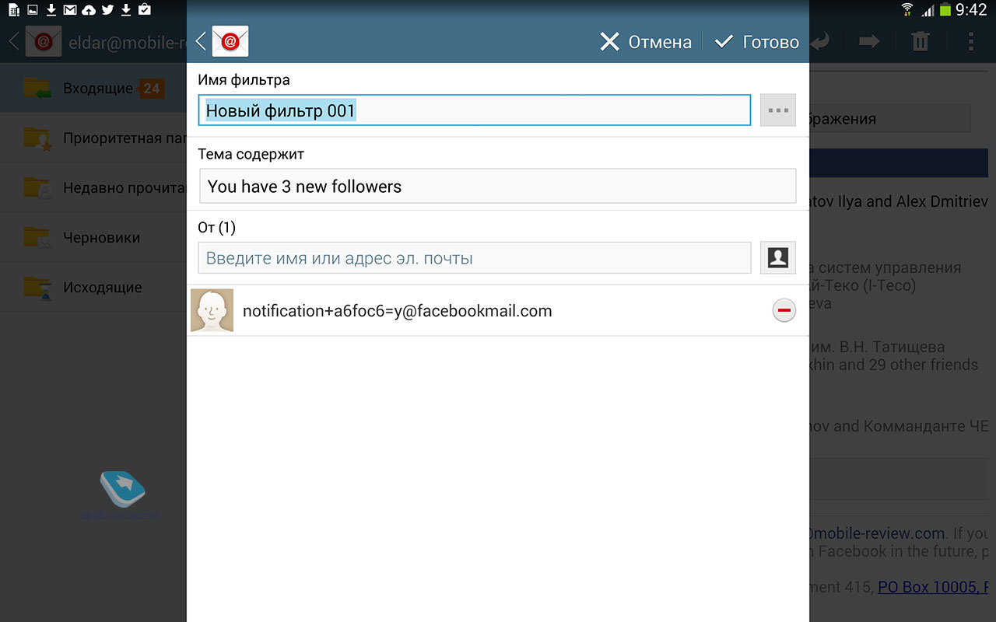Tap the forward arrow icon in toolbar
The image size is (996, 622).
click(x=869, y=41)
